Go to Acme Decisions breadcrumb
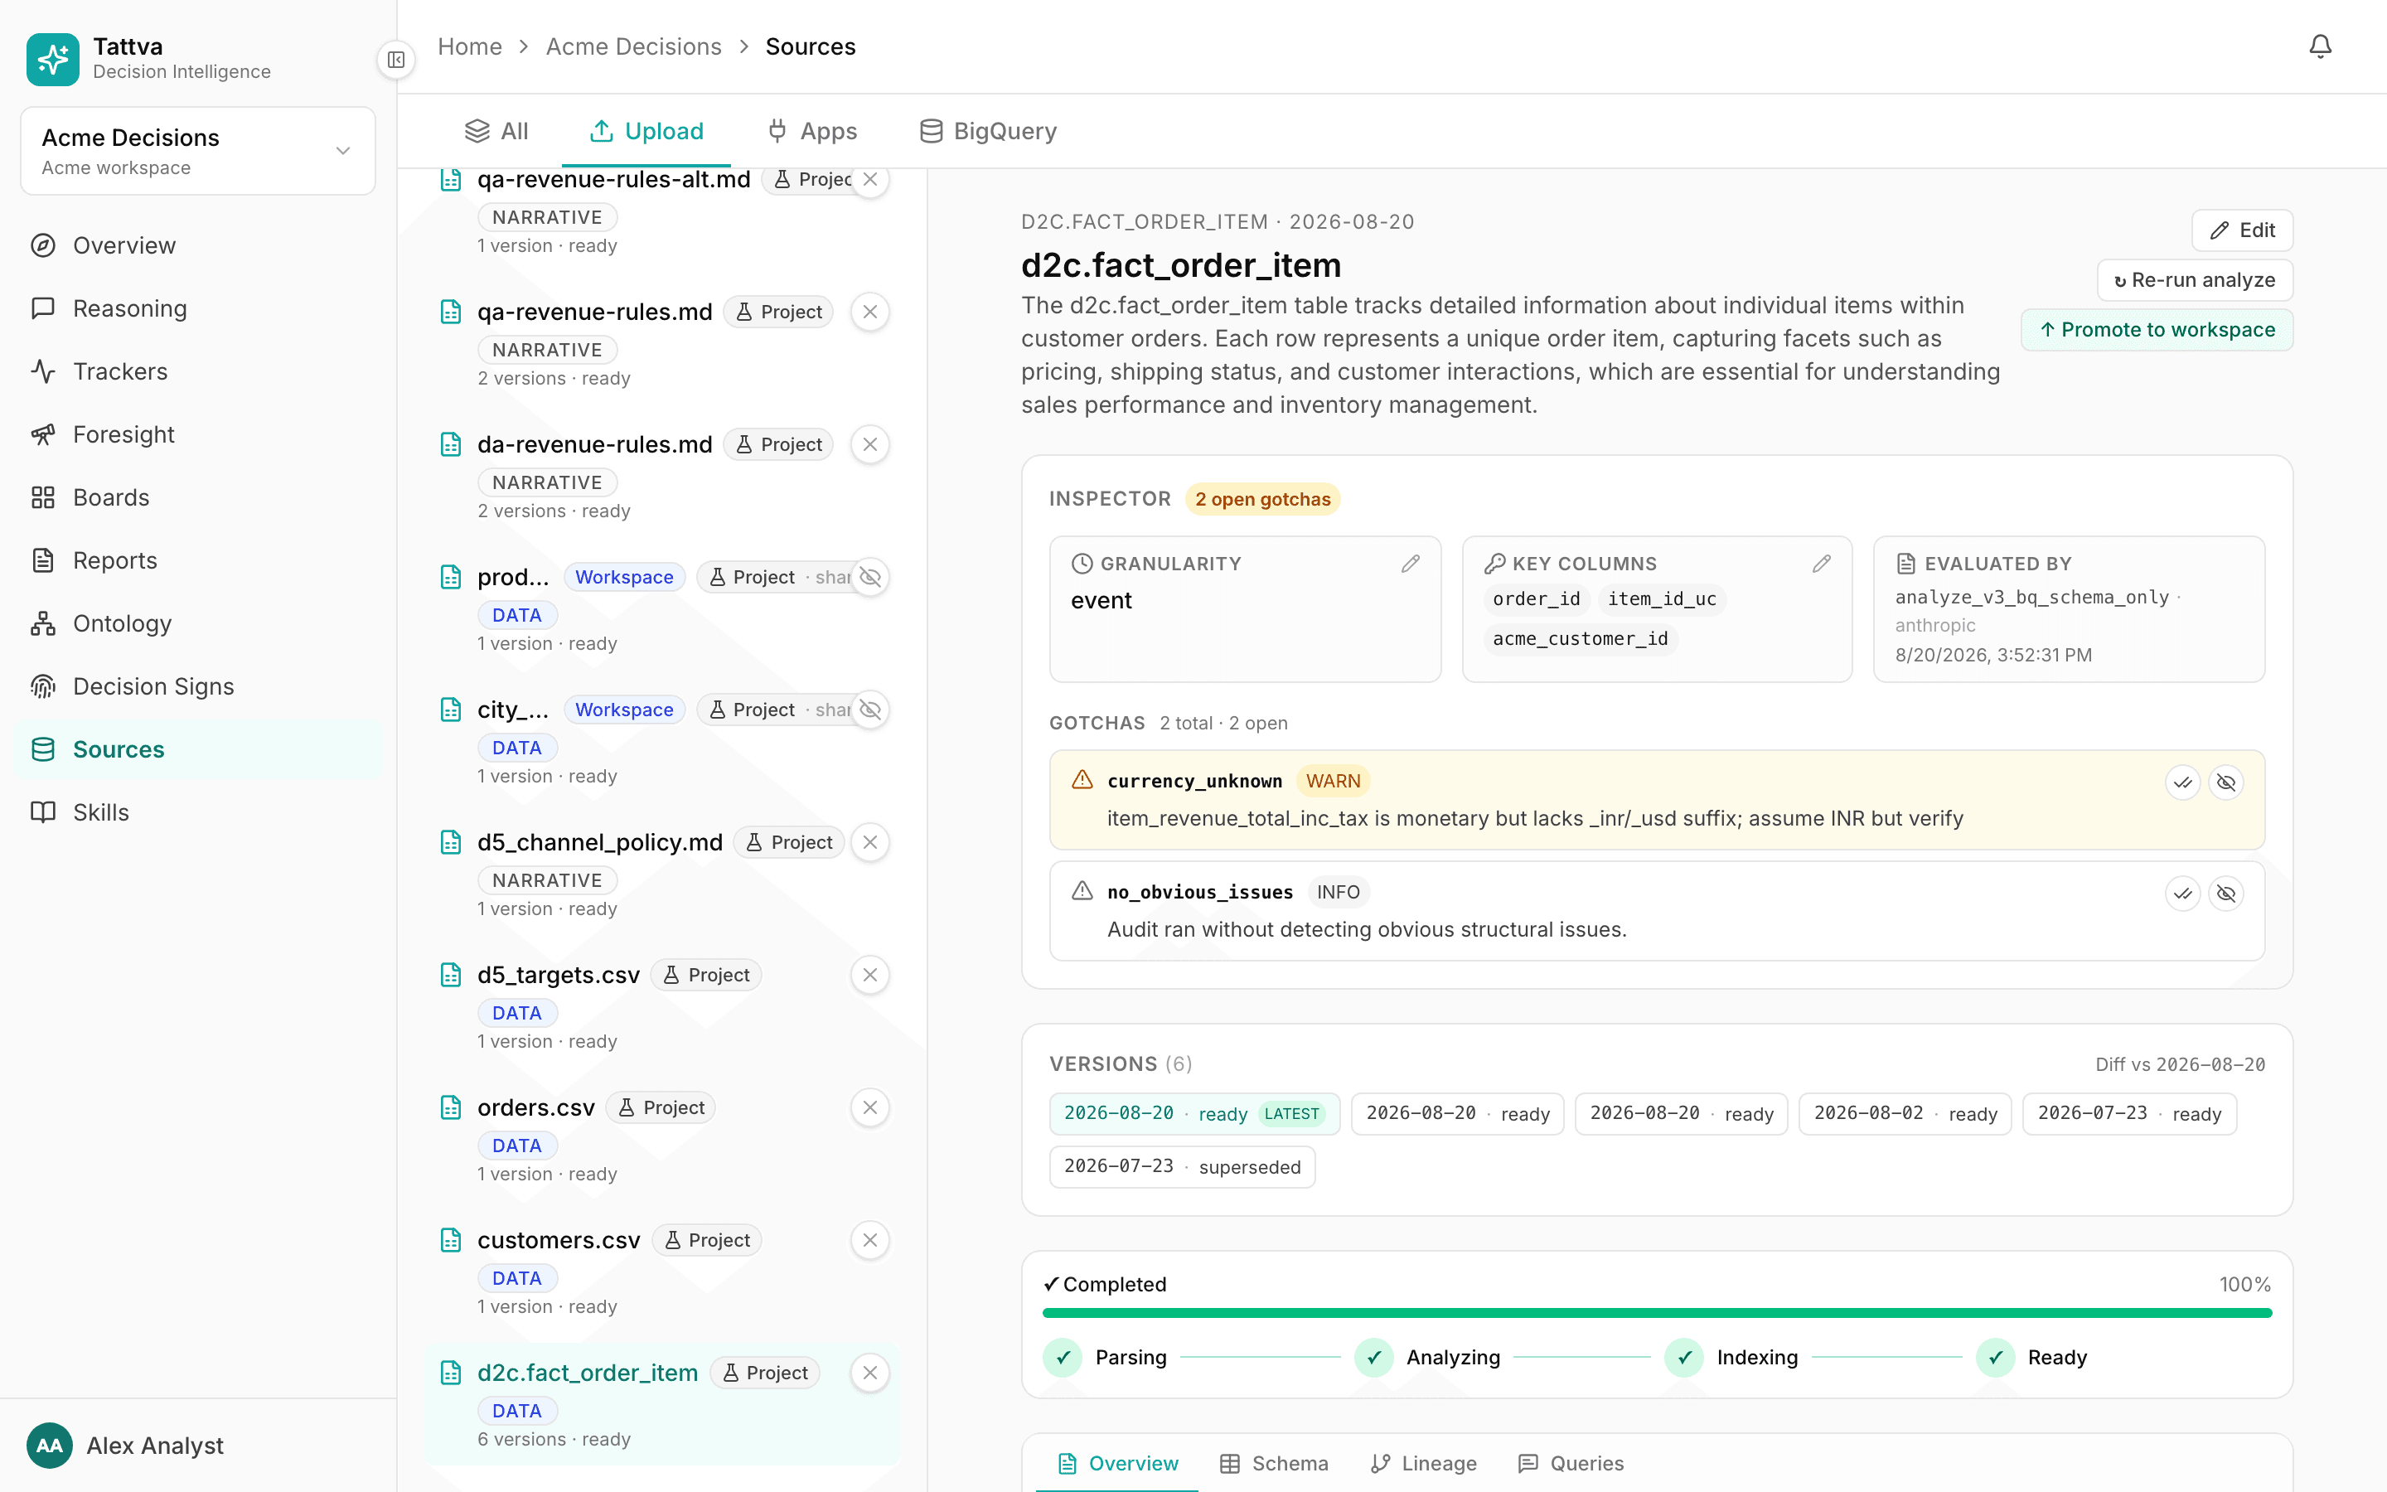Viewport: 2387px width, 1492px height. point(633,46)
